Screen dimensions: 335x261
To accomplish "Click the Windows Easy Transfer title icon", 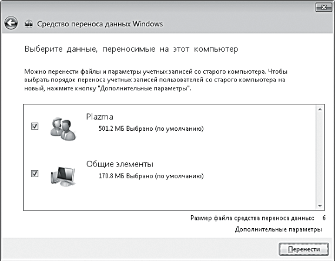I will click(x=29, y=23).
